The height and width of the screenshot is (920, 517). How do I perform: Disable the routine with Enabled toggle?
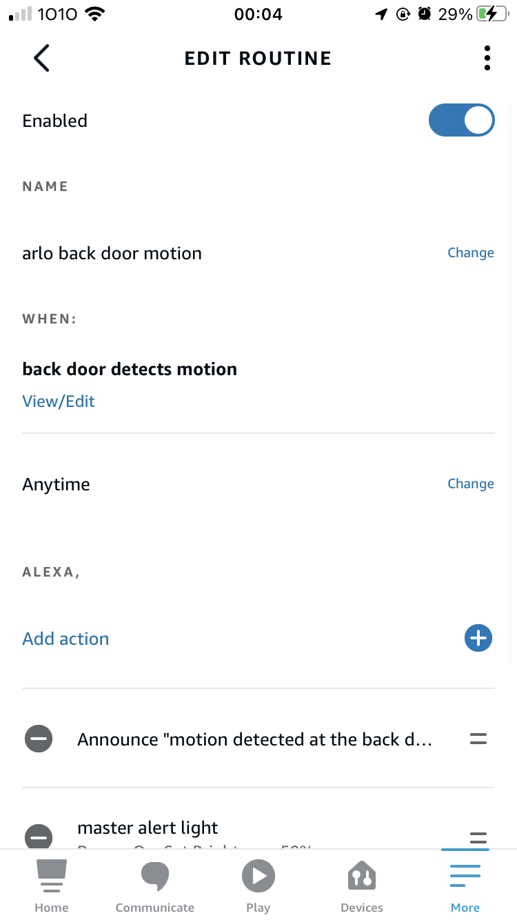point(461,121)
